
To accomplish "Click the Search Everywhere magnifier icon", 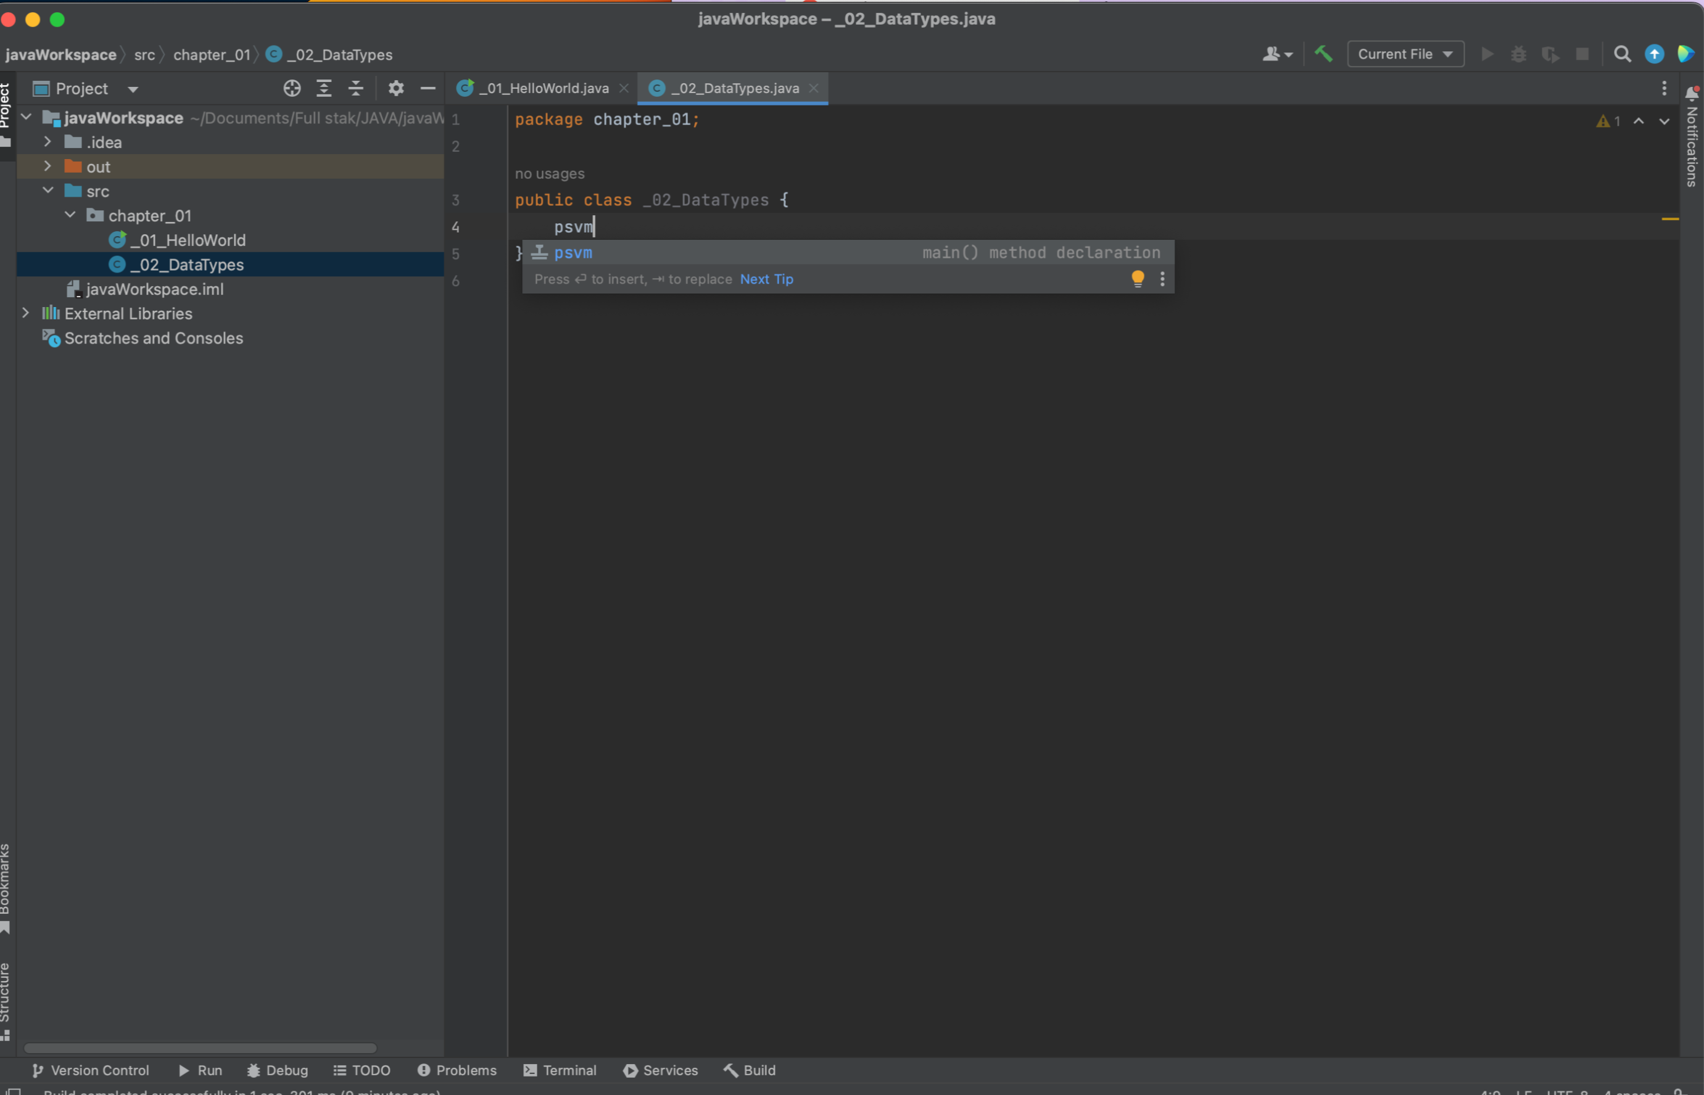I will [1621, 54].
